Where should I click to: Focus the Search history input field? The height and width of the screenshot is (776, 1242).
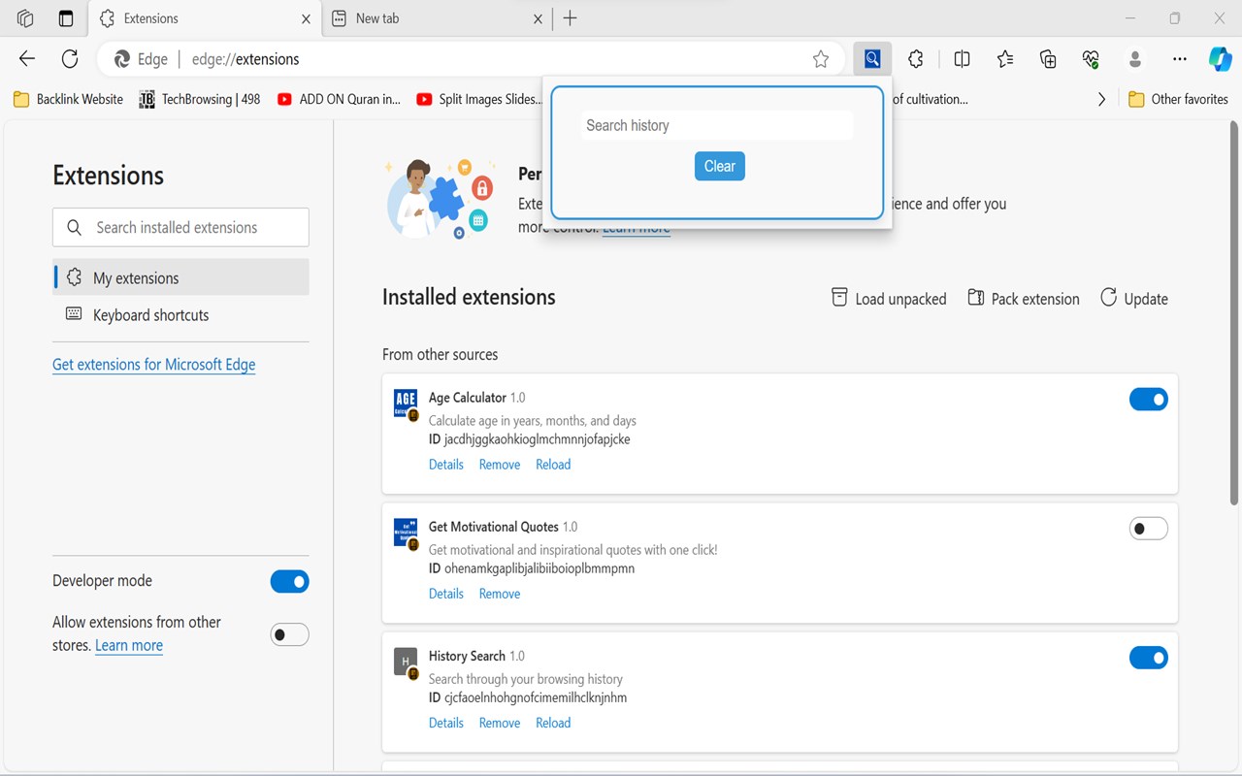(x=717, y=125)
